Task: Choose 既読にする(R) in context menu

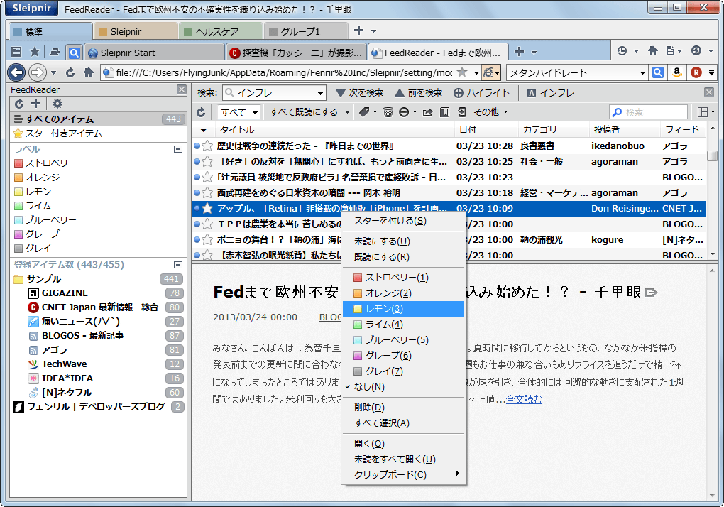Action: pyautogui.click(x=403, y=257)
